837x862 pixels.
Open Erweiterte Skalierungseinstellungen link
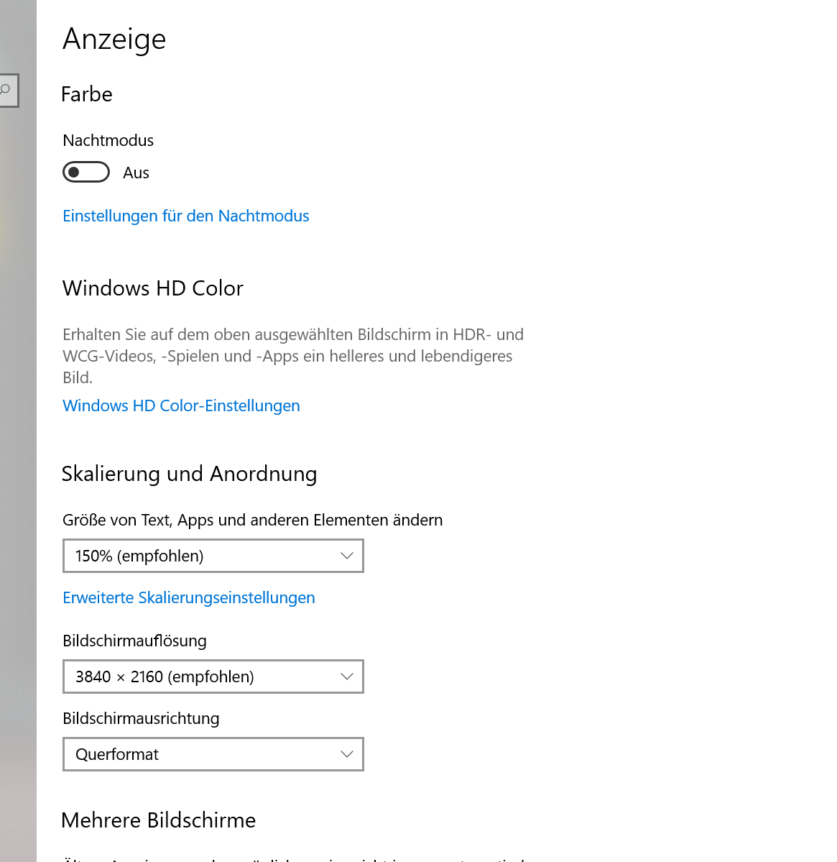pos(188,597)
